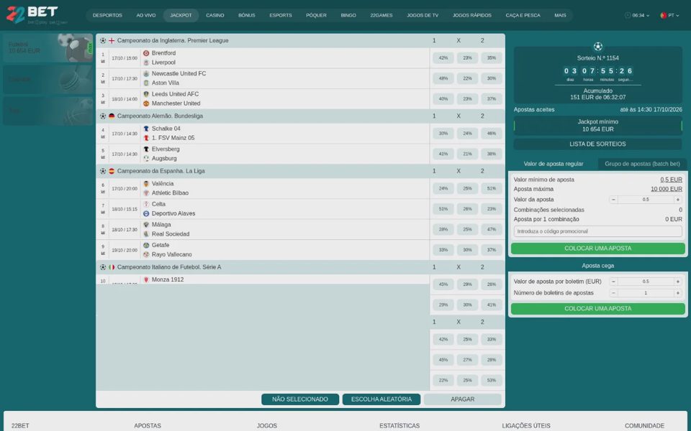Select the Valor de aposta regular tab

[554, 164]
